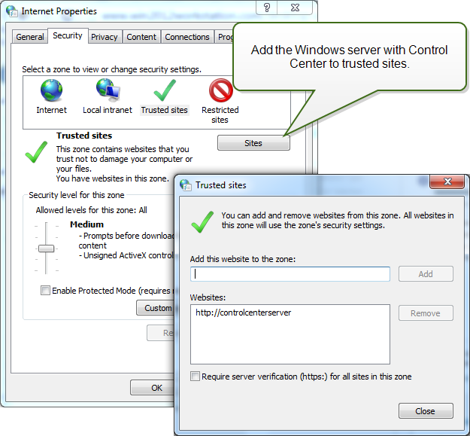
Task: Select the Local intranet zone icon
Action: click(x=106, y=90)
